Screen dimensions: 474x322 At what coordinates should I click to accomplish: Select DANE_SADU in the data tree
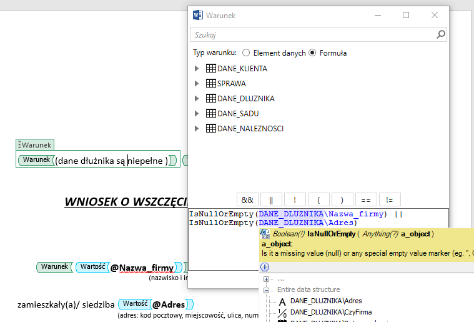coord(238,114)
